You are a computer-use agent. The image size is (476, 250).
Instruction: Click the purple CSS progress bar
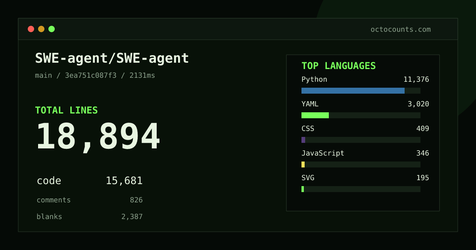[x=303, y=140]
